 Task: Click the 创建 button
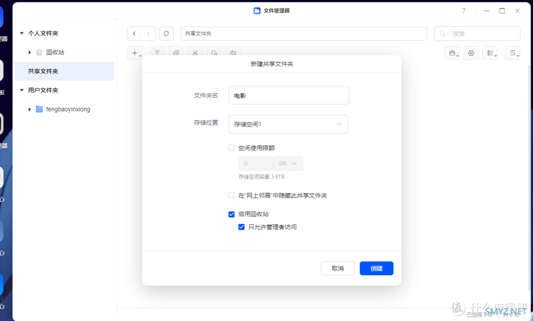point(377,268)
